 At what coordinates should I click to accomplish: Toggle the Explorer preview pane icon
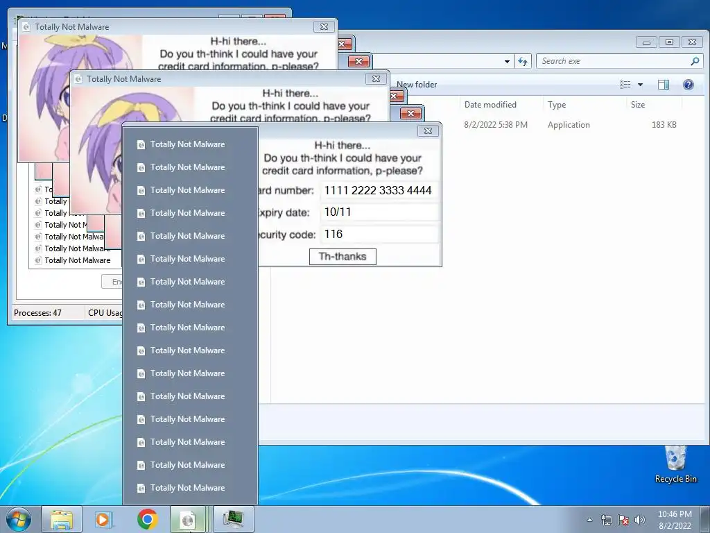point(664,85)
